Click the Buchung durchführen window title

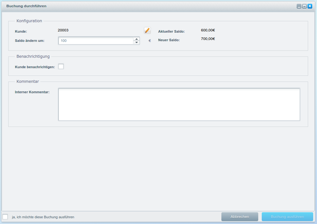[26, 6]
